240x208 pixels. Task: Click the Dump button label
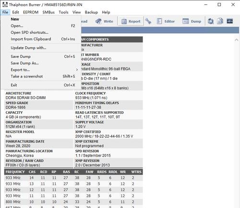(x=196, y=21)
